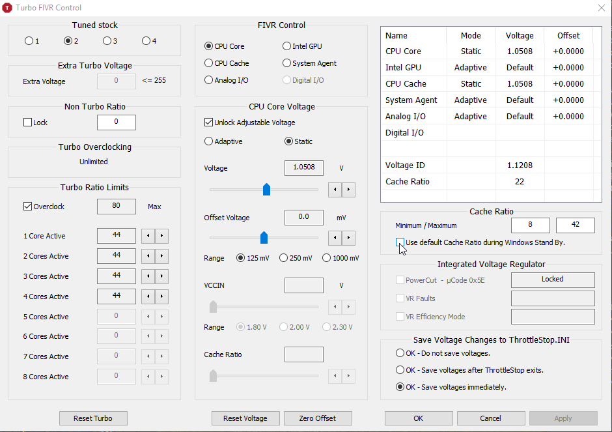Image resolution: width=612 pixels, height=432 pixels.
Task: Select Tuned stock profile 3
Action: (107, 41)
